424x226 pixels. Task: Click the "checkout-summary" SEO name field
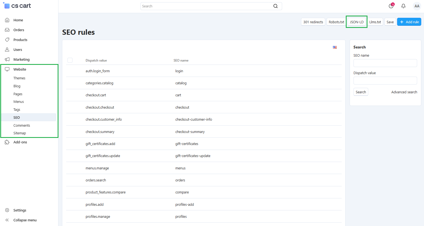190,132
